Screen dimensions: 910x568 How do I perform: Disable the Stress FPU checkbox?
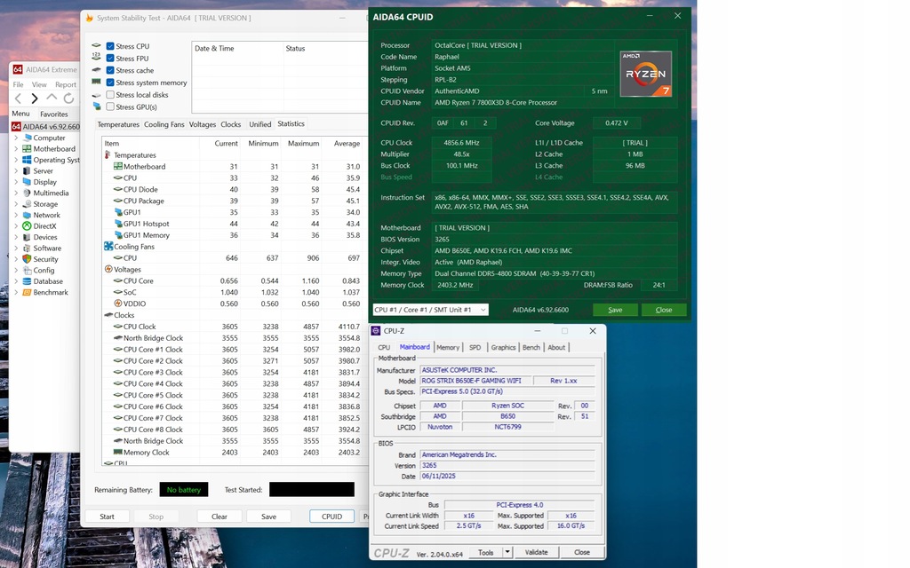pos(110,59)
